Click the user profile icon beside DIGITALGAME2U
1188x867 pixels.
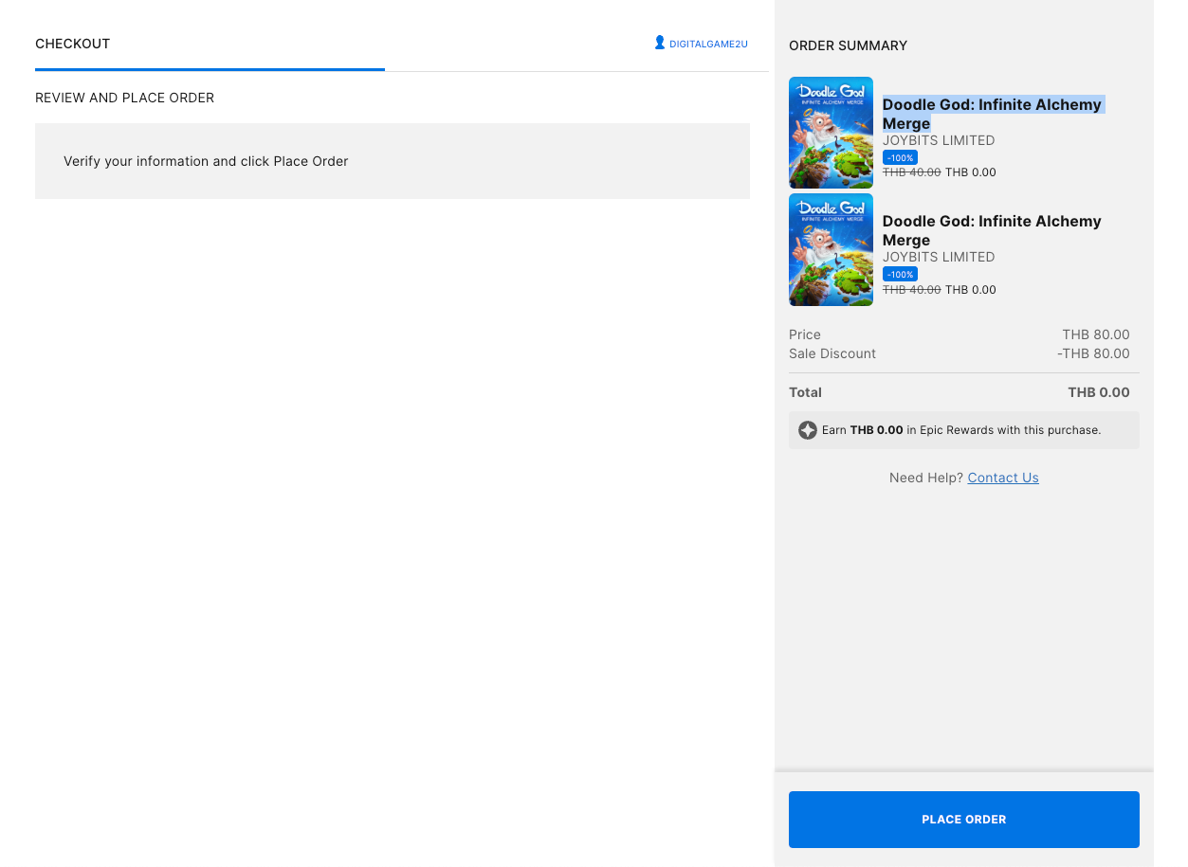click(x=660, y=43)
